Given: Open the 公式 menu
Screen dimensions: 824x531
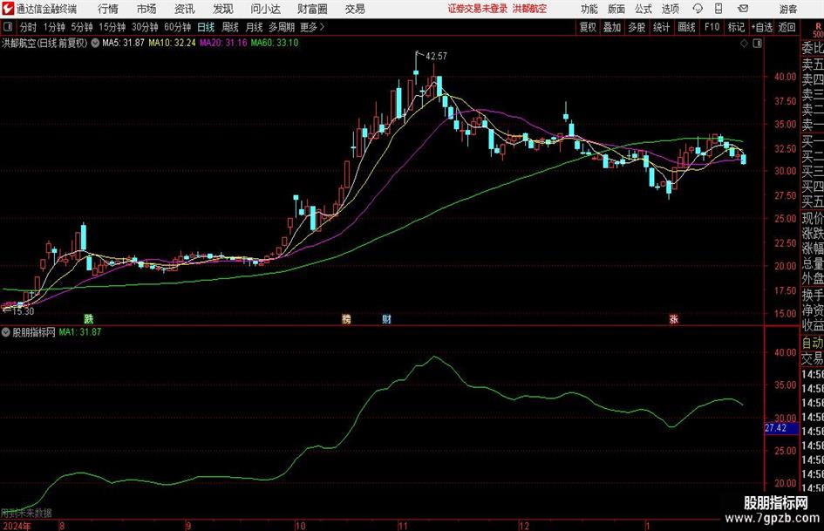Looking at the screenshot, I should (x=644, y=9).
